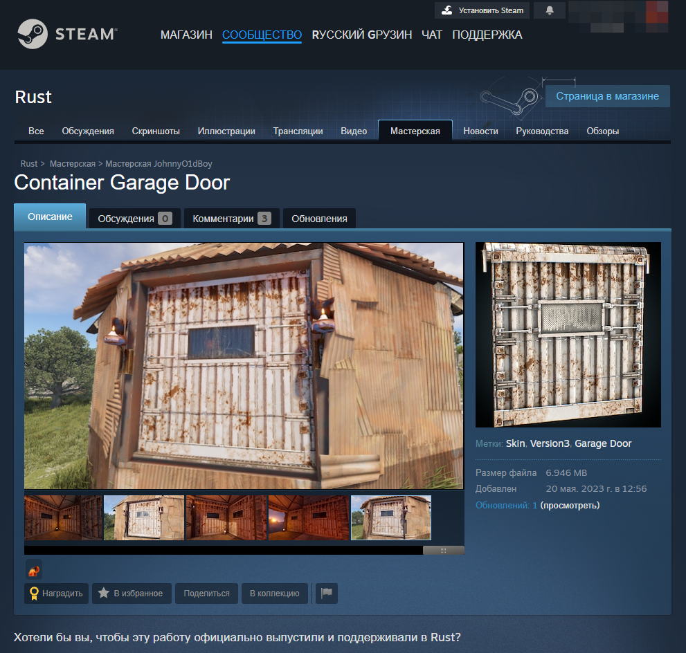Click the Garage Door tag link
The image size is (686, 653).
tap(603, 443)
